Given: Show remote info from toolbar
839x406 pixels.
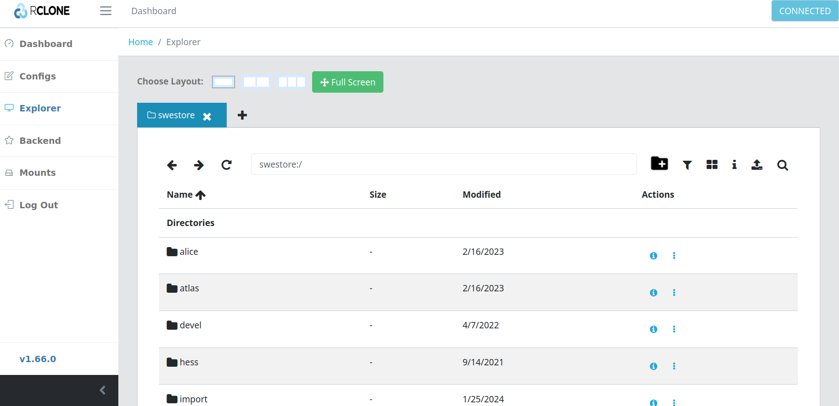Looking at the screenshot, I should [x=734, y=165].
